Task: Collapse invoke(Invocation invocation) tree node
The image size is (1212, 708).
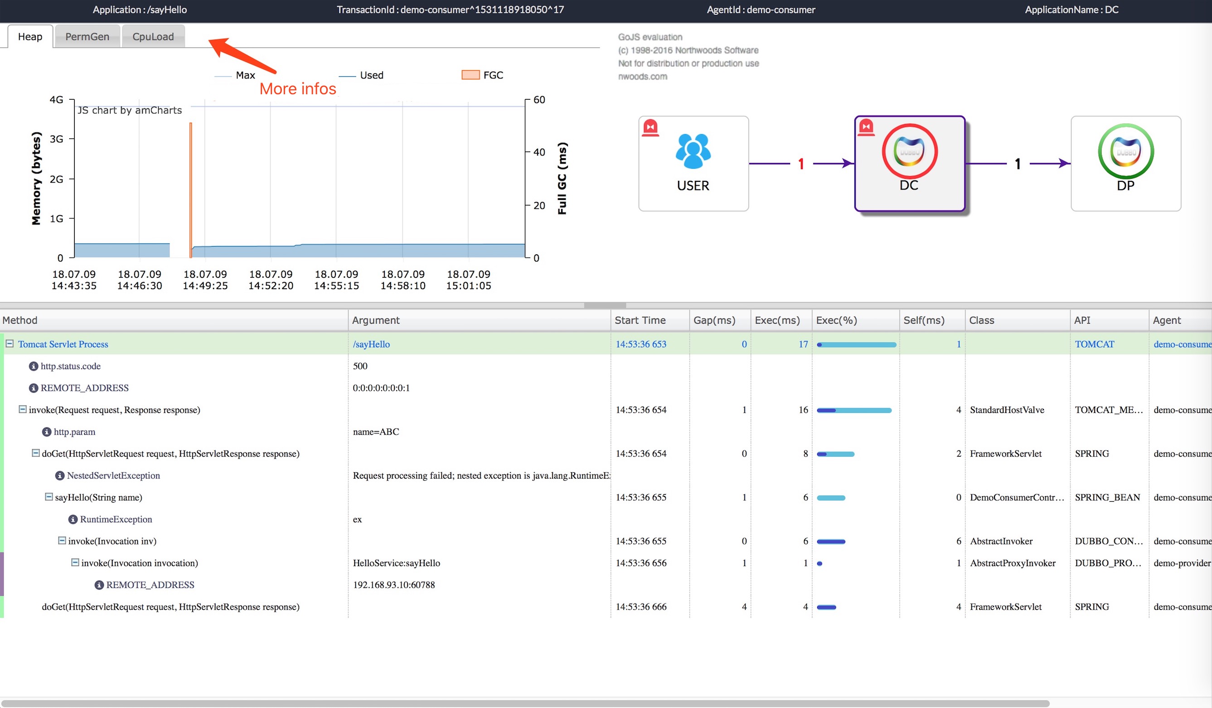Action: coord(75,562)
